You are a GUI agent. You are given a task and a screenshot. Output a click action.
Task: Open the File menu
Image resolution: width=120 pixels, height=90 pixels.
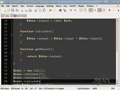[2, 6]
